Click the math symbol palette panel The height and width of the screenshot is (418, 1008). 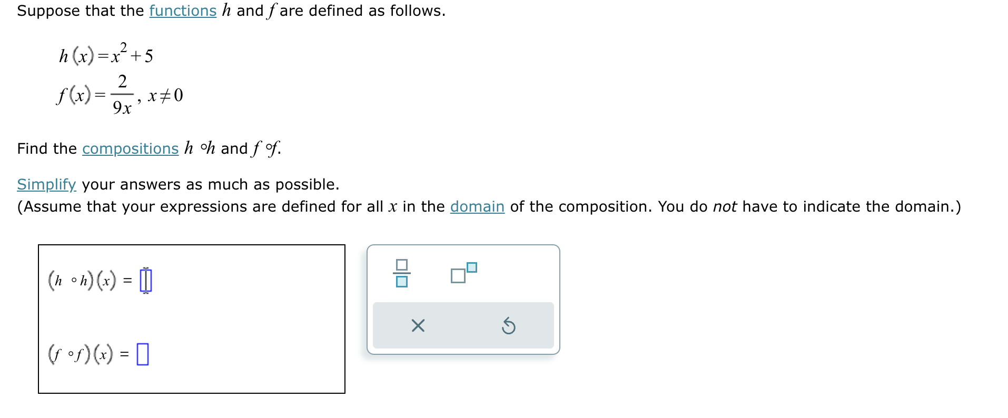462,297
